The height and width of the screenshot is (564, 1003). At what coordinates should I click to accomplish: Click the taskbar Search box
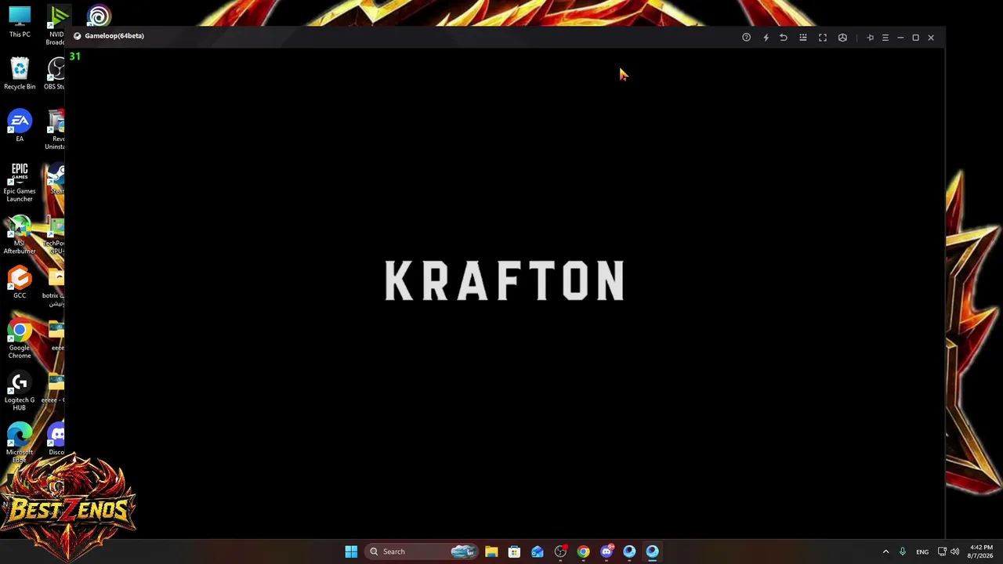tap(422, 551)
